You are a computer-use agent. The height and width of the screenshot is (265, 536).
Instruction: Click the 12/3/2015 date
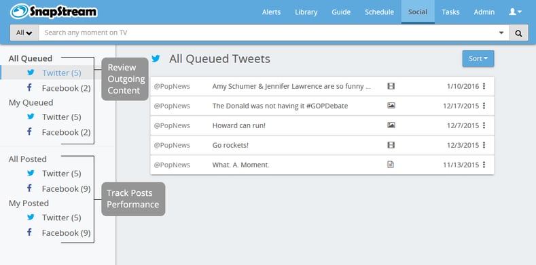[x=463, y=145]
